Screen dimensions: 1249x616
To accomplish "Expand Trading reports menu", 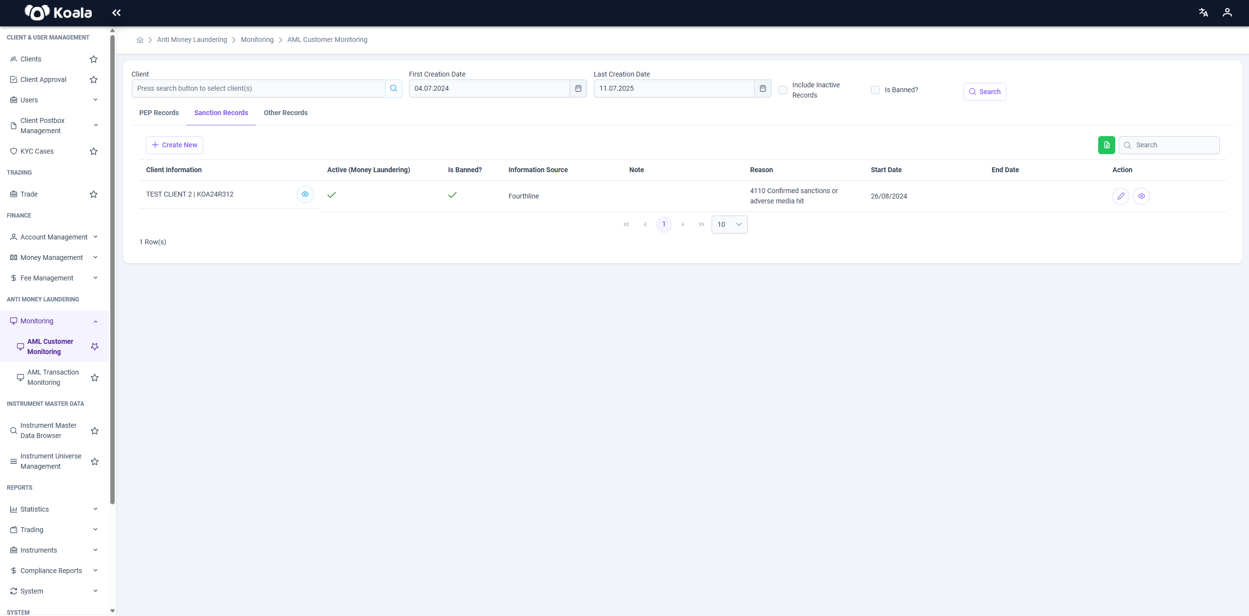I will (54, 530).
